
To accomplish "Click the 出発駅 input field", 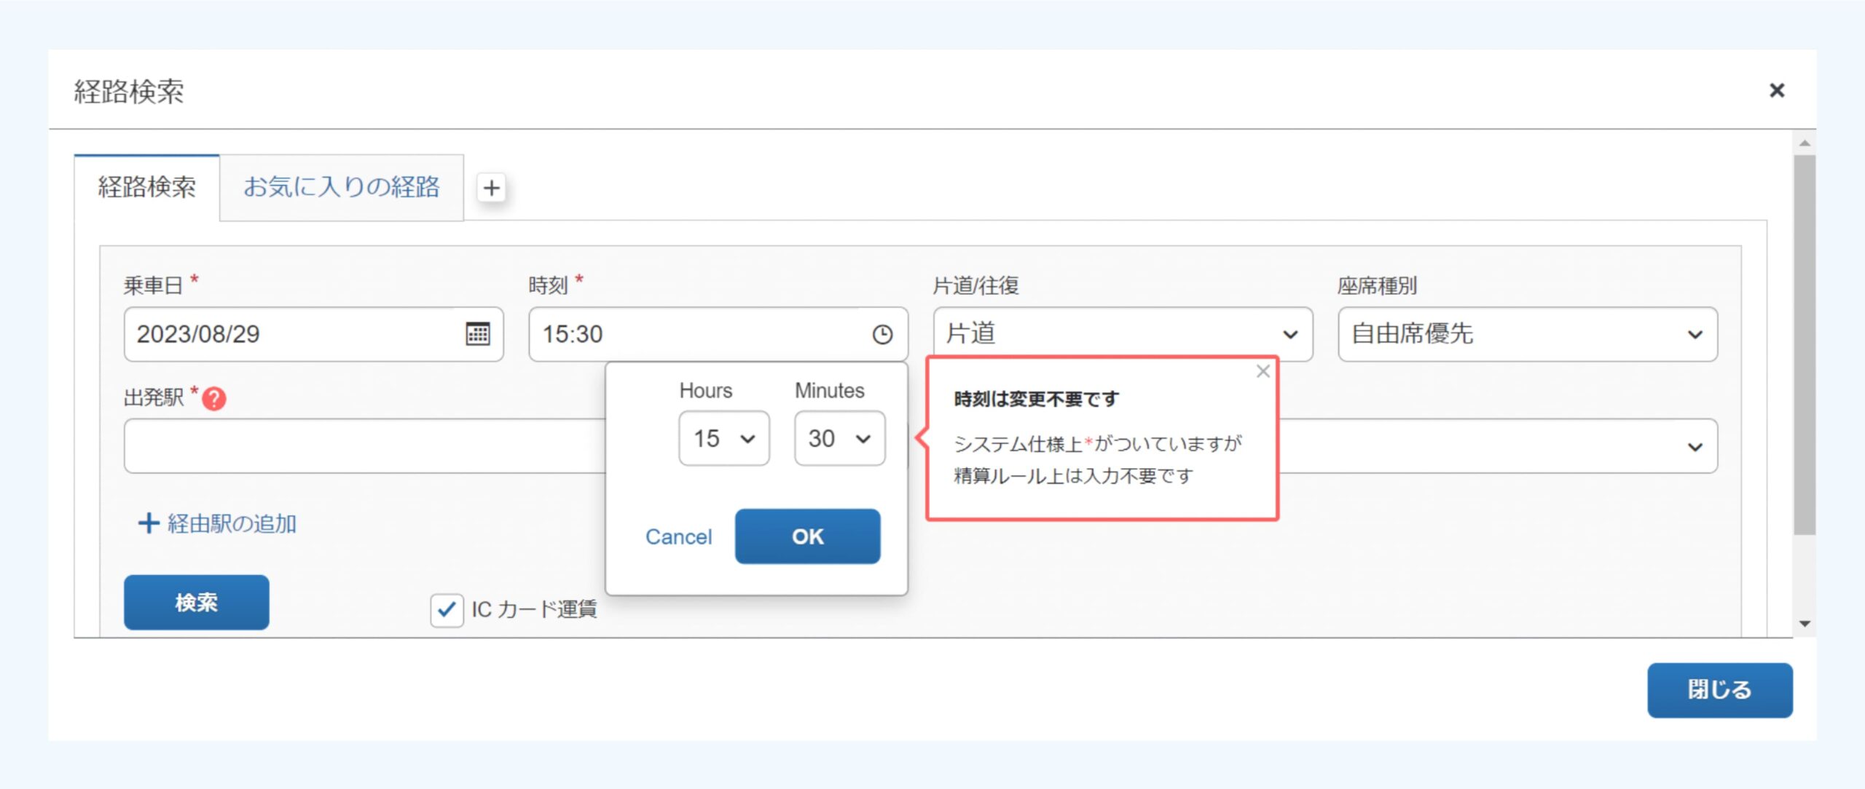I will pos(364,445).
